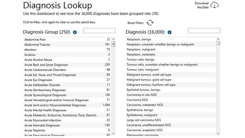
Task: Click the Diagnosis Group list scrollbar thumb
Action: tap(113, 44)
